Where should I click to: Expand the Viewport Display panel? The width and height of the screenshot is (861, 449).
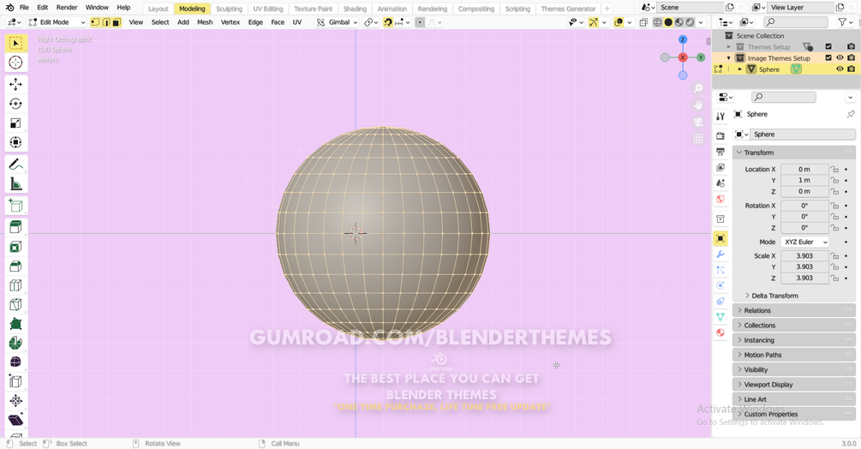tap(794, 385)
